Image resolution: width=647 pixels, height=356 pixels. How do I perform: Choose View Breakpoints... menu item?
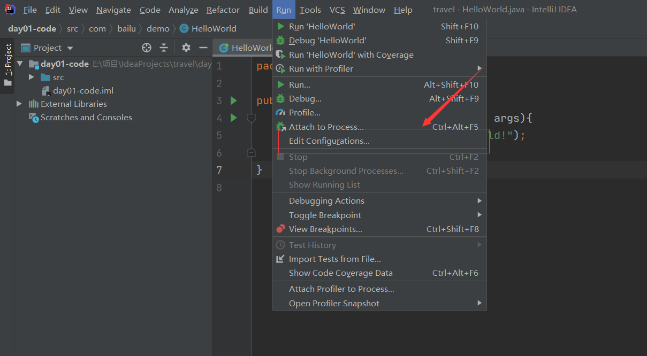coord(379,229)
